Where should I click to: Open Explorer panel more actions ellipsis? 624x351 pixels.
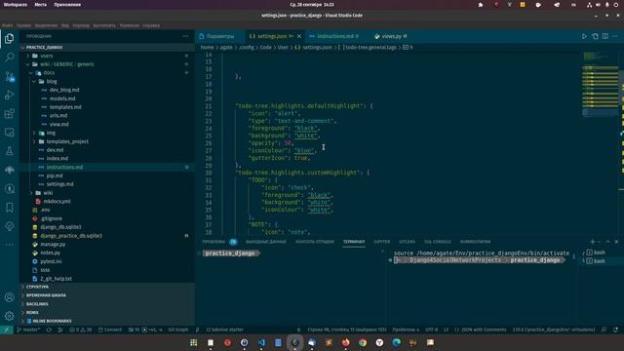pos(186,36)
